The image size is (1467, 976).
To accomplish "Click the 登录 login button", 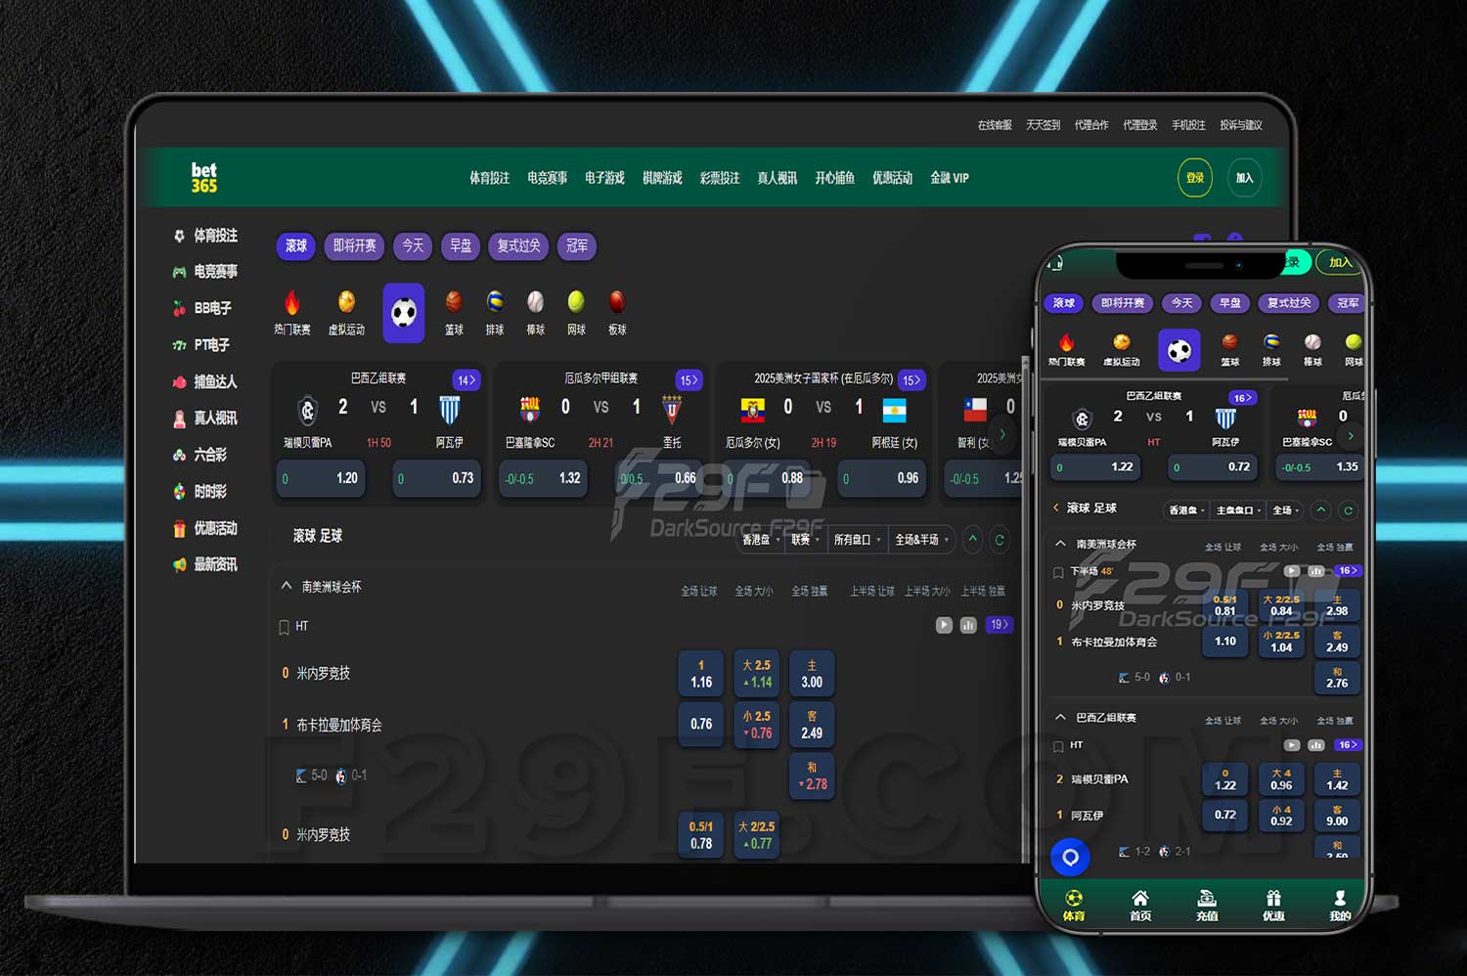I will pyautogui.click(x=1194, y=178).
